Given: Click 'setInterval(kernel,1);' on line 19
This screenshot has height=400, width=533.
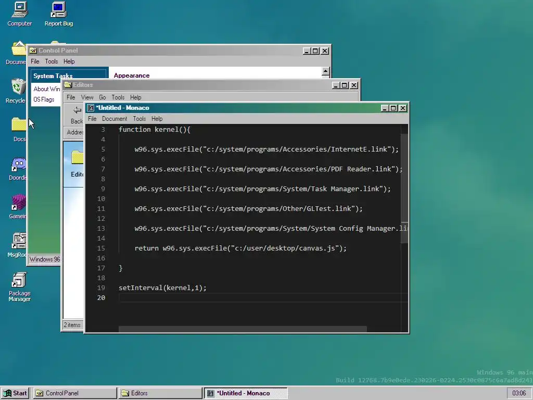Looking at the screenshot, I should (162, 287).
